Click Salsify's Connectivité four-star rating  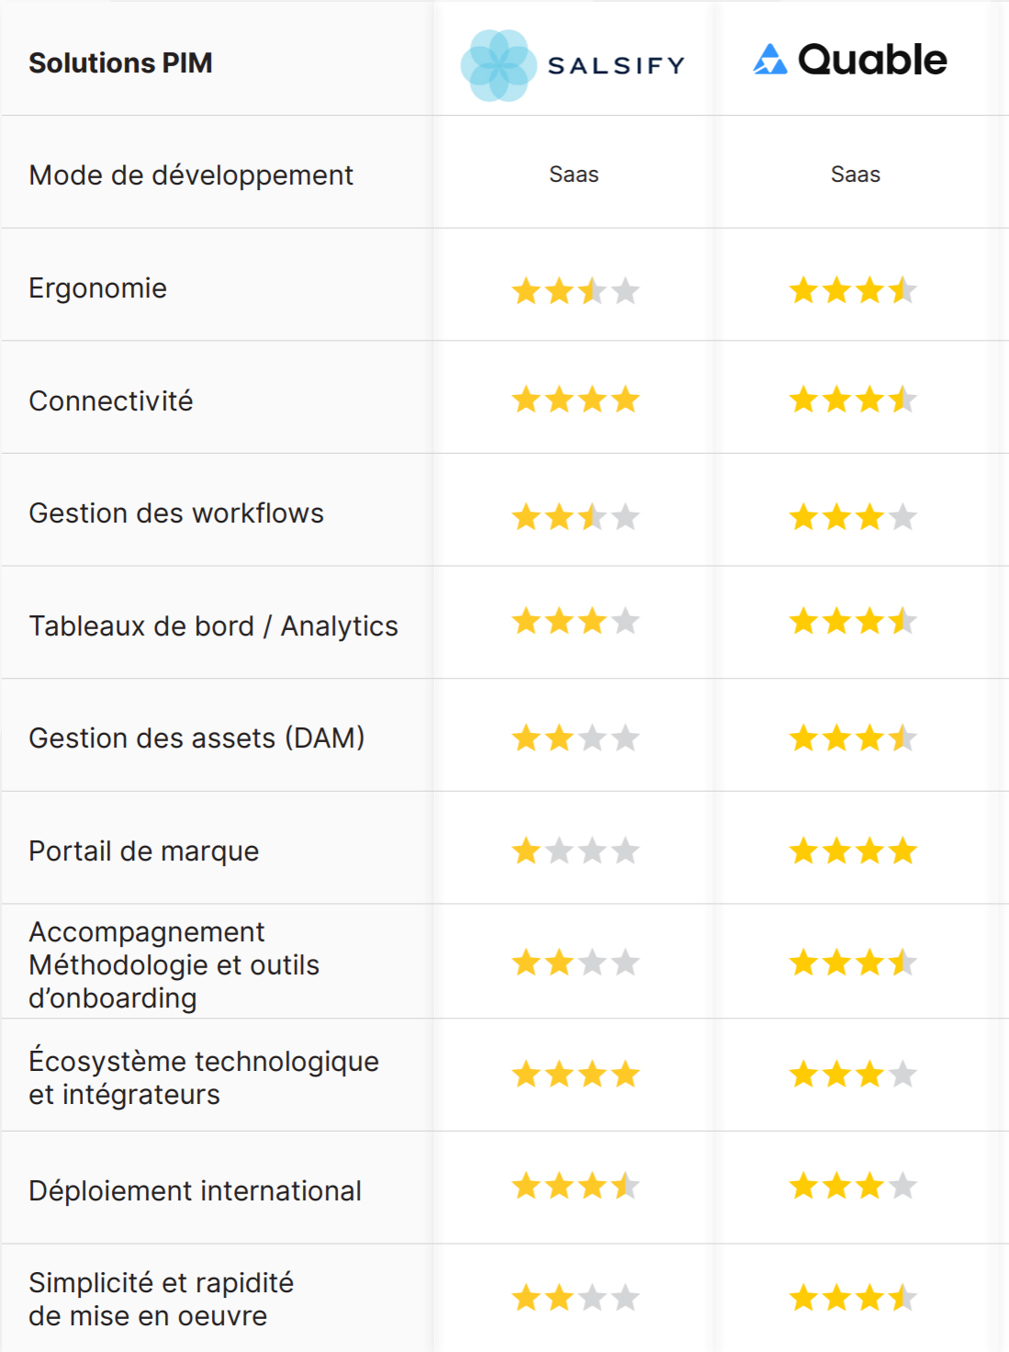click(x=576, y=400)
